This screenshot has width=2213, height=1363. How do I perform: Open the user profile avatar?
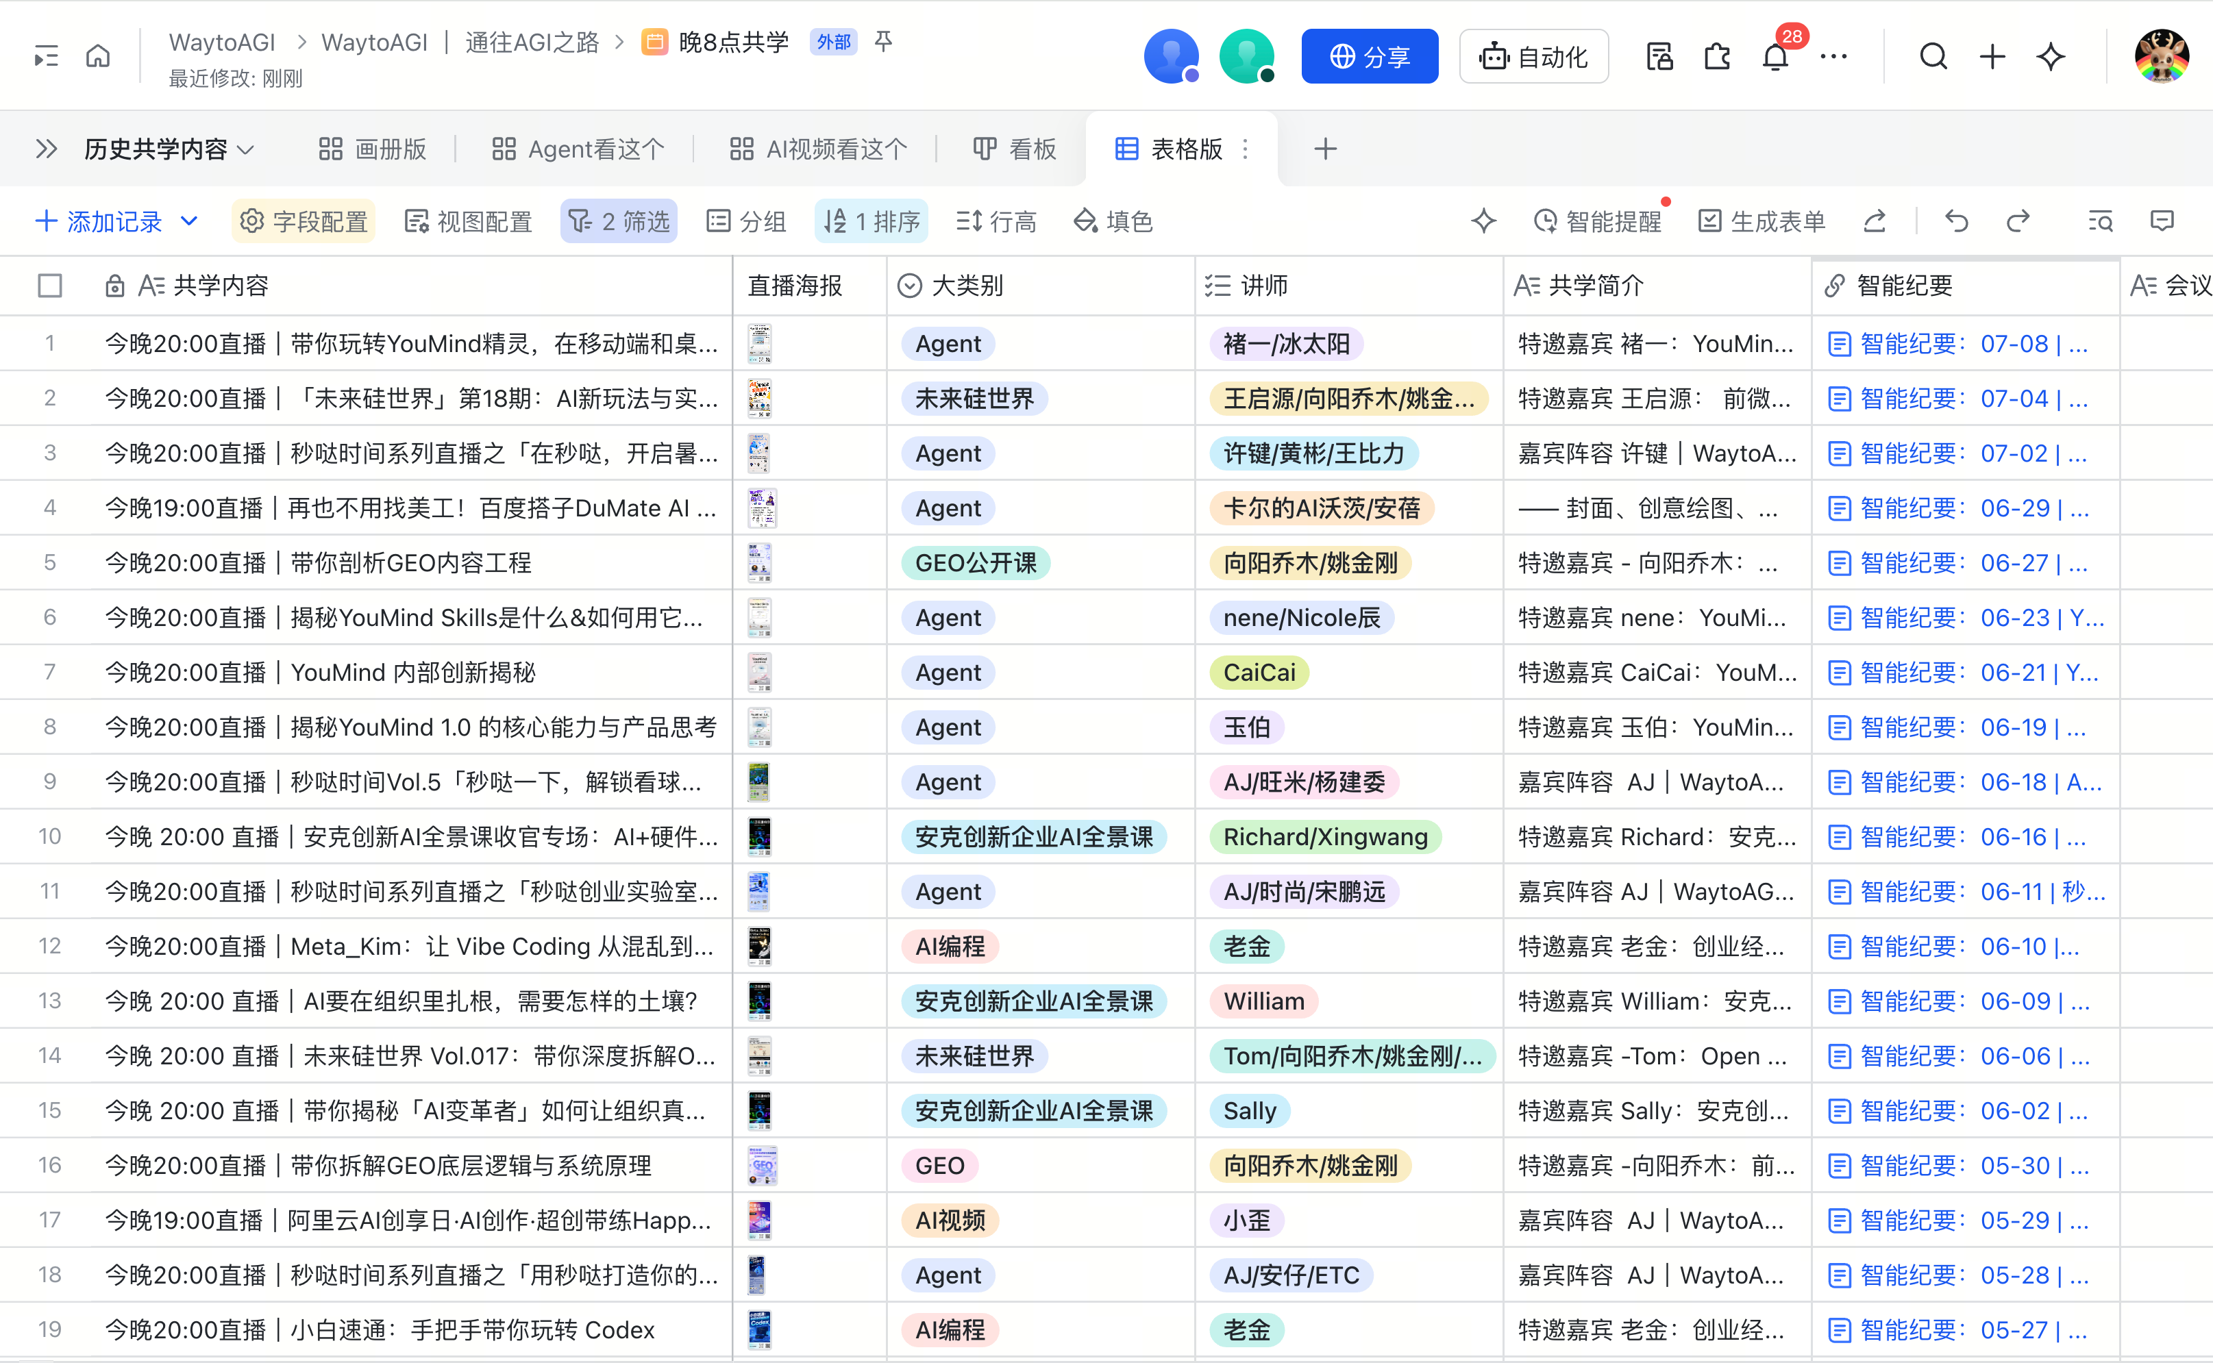[x=2161, y=57]
